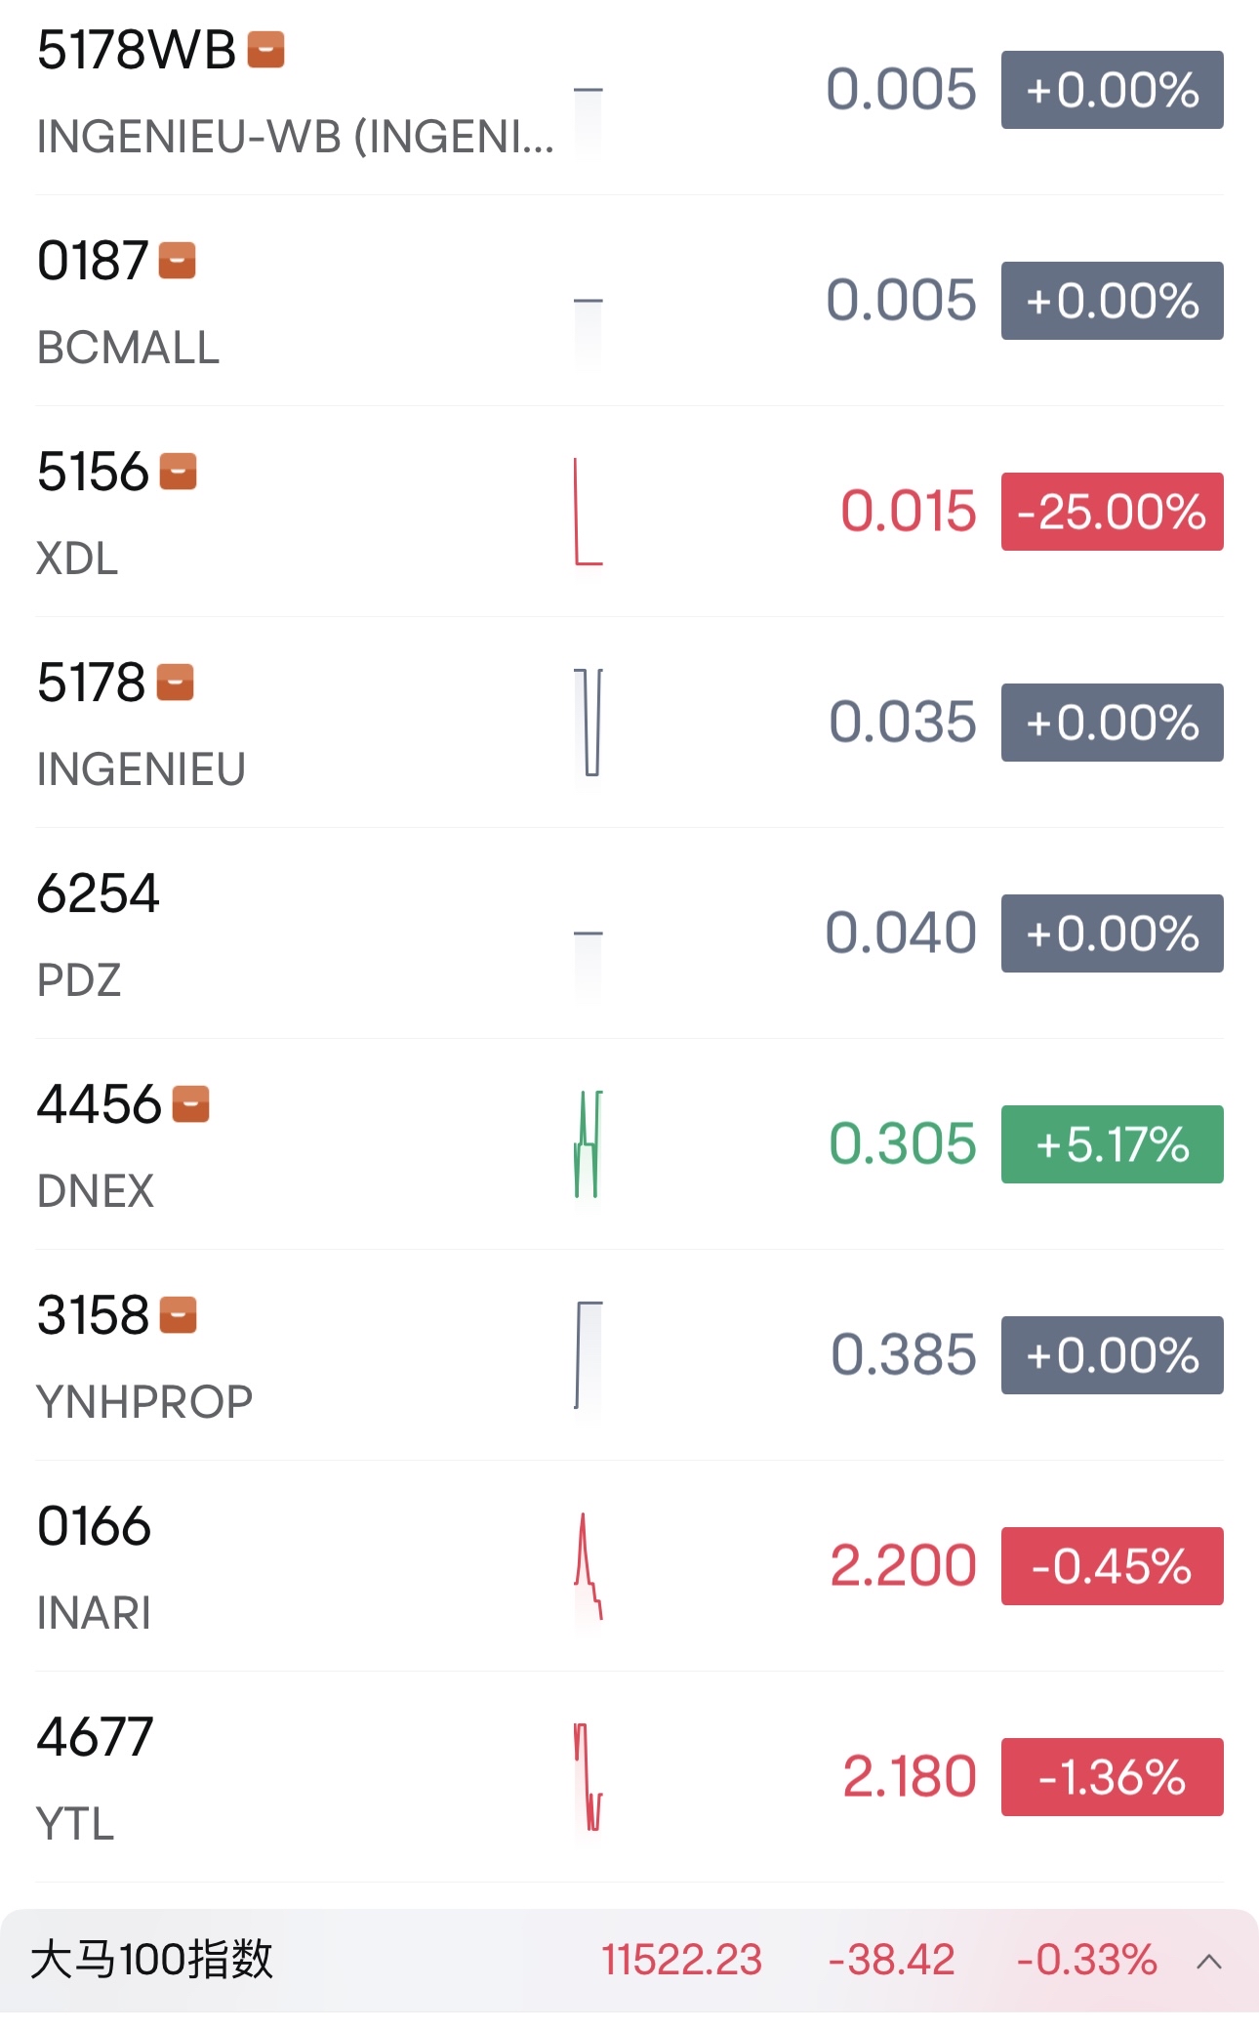
Task: View the INARI red sparkline chart
Action: (x=589, y=1566)
